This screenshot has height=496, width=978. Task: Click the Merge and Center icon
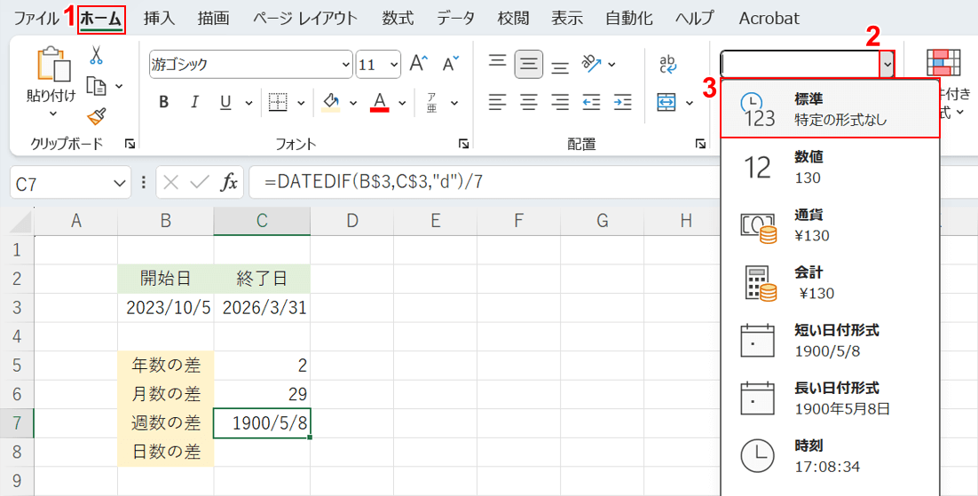tap(666, 102)
